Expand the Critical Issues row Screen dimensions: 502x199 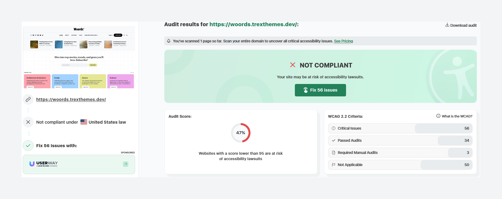pos(400,128)
